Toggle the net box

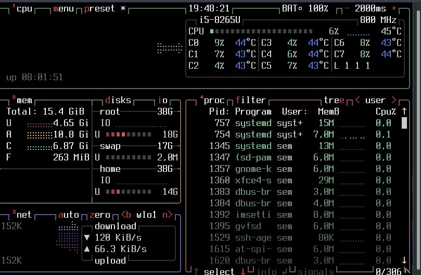22,215
